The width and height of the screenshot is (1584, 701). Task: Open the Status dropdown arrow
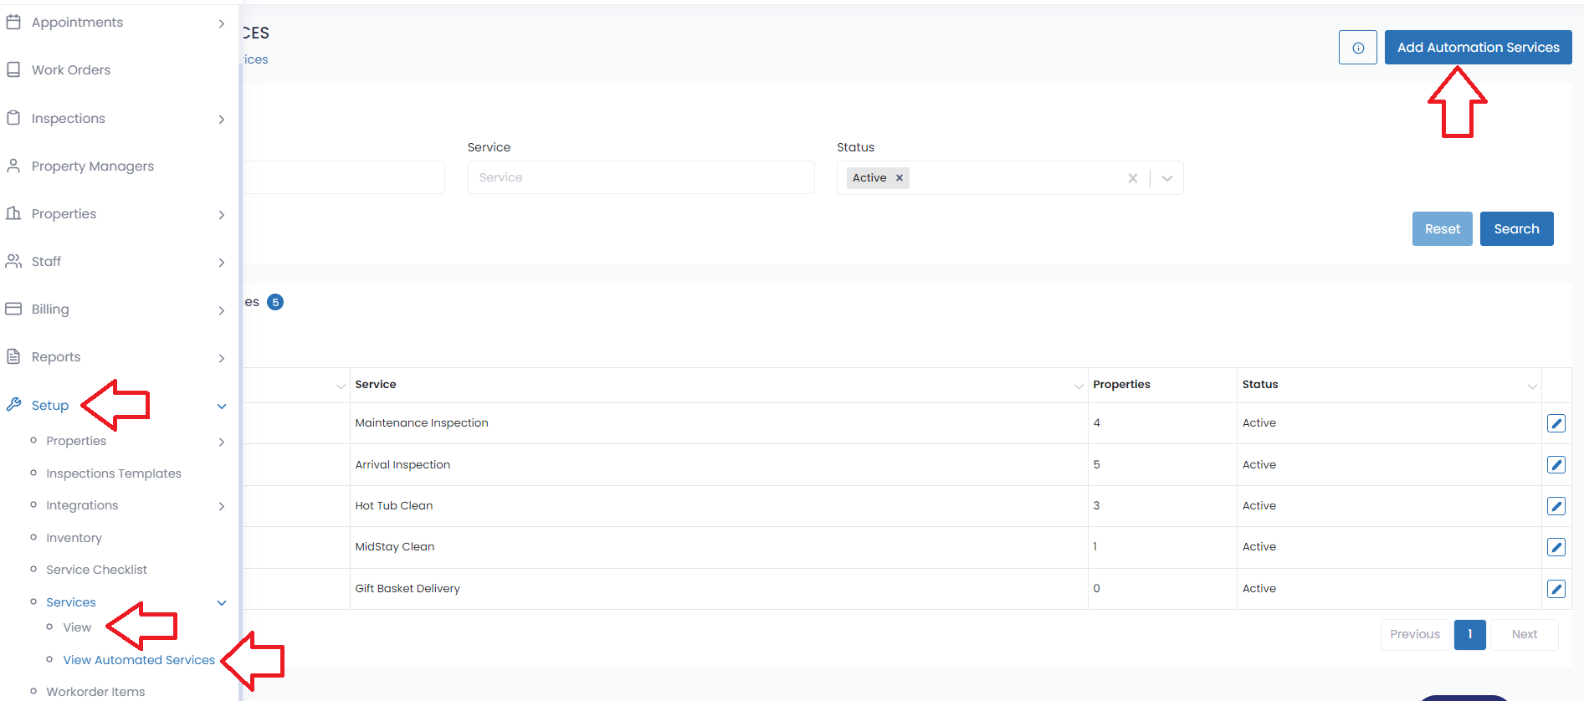(x=1167, y=178)
